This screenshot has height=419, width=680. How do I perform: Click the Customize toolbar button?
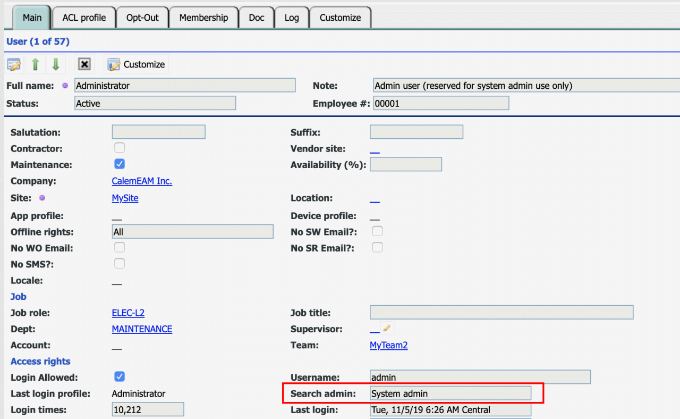tap(137, 64)
